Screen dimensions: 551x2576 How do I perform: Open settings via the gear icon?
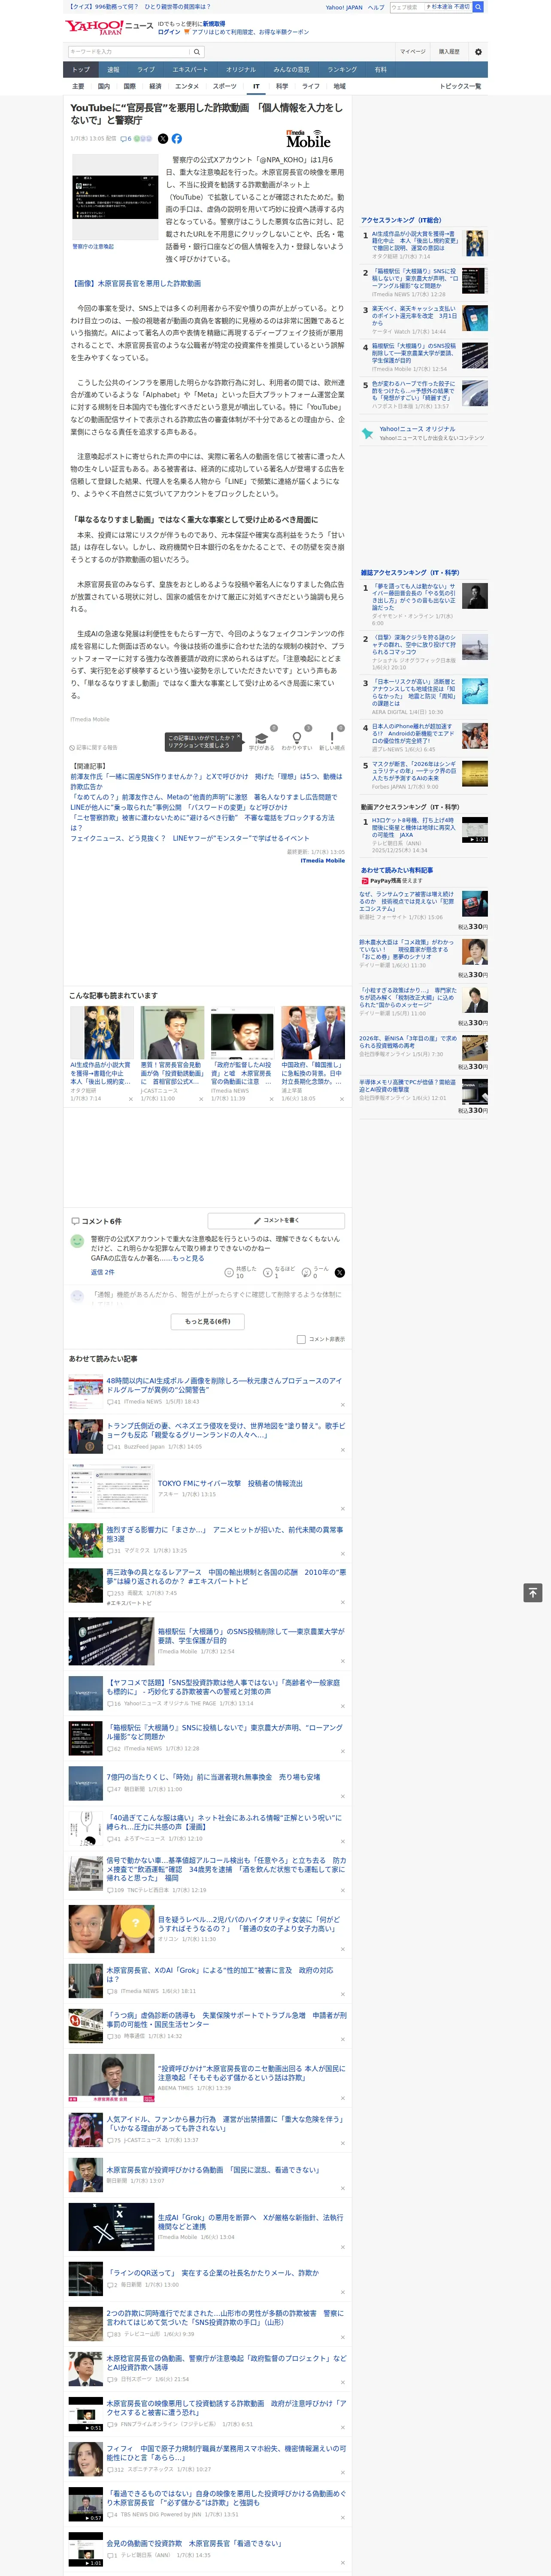coord(478,52)
